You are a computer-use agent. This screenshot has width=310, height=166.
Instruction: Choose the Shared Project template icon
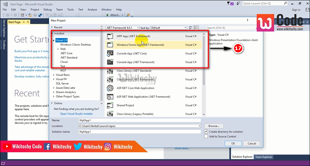point(110,106)
